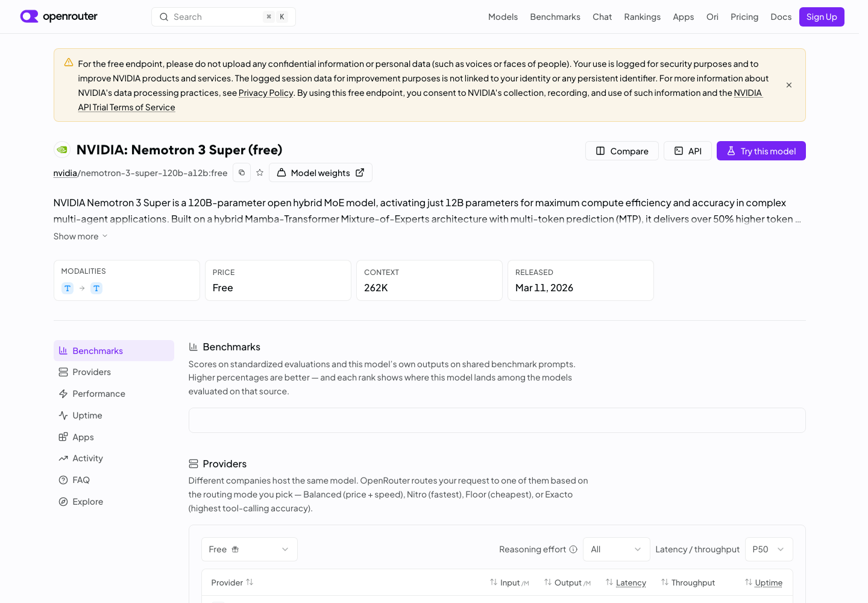Dismiss the NVIDIA free endpoint notice

[789, 85]
